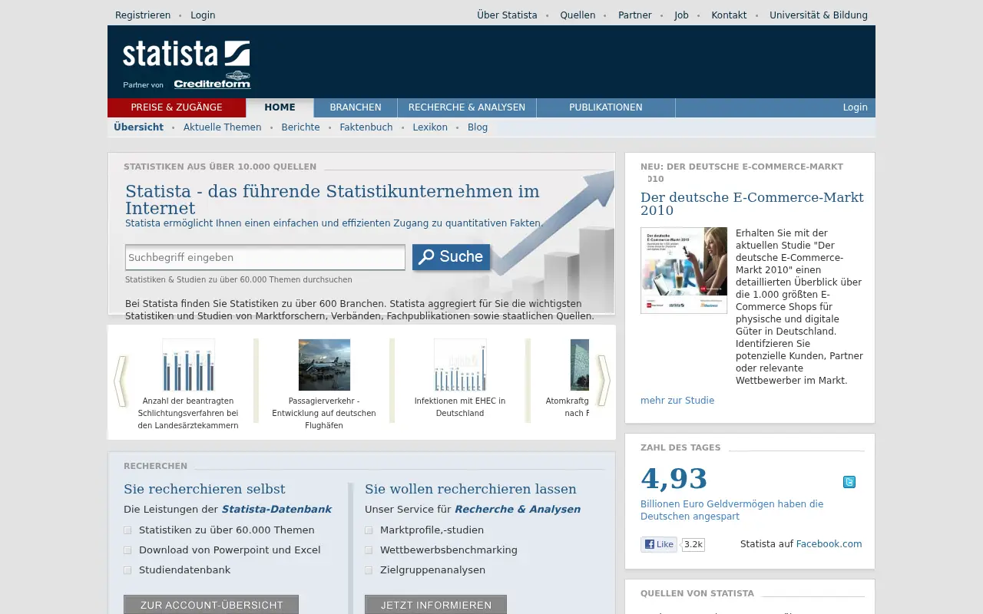Open the Kontakt link
This screenshot has width=983, height=614.
(729, 15)
